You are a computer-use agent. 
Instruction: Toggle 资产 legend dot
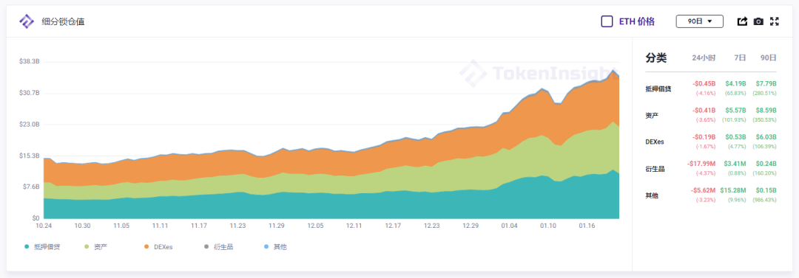(x=87, y=247)
